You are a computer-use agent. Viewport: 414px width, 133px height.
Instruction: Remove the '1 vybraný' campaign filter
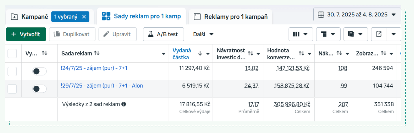pos(84,17)
